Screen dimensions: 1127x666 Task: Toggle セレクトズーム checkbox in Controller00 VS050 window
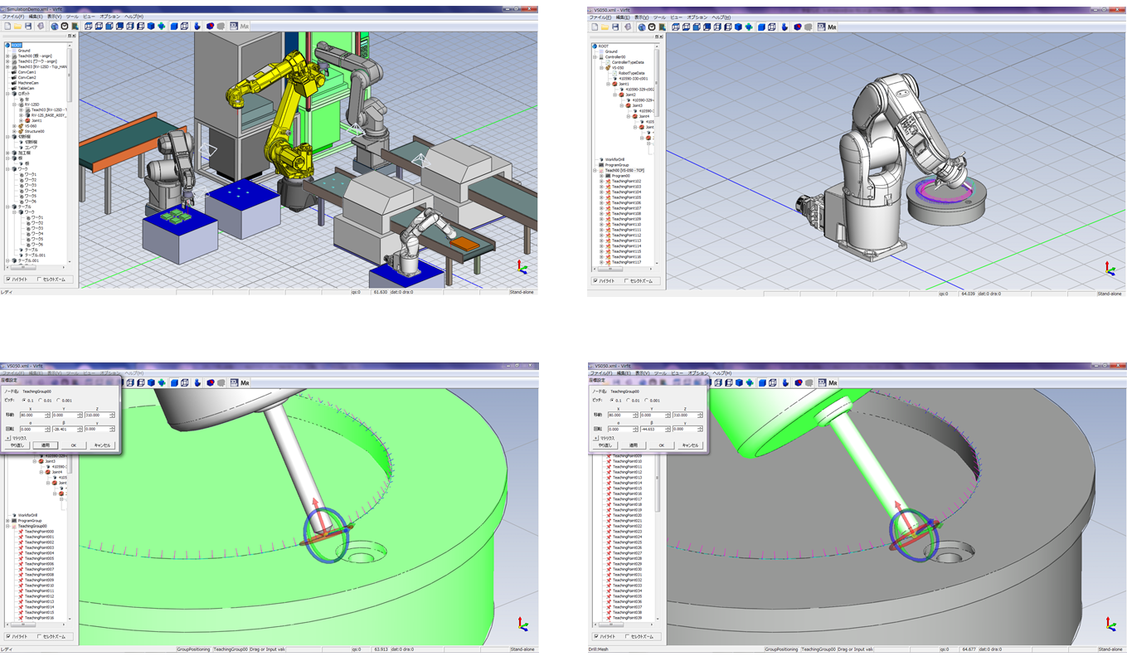point(626,280)
